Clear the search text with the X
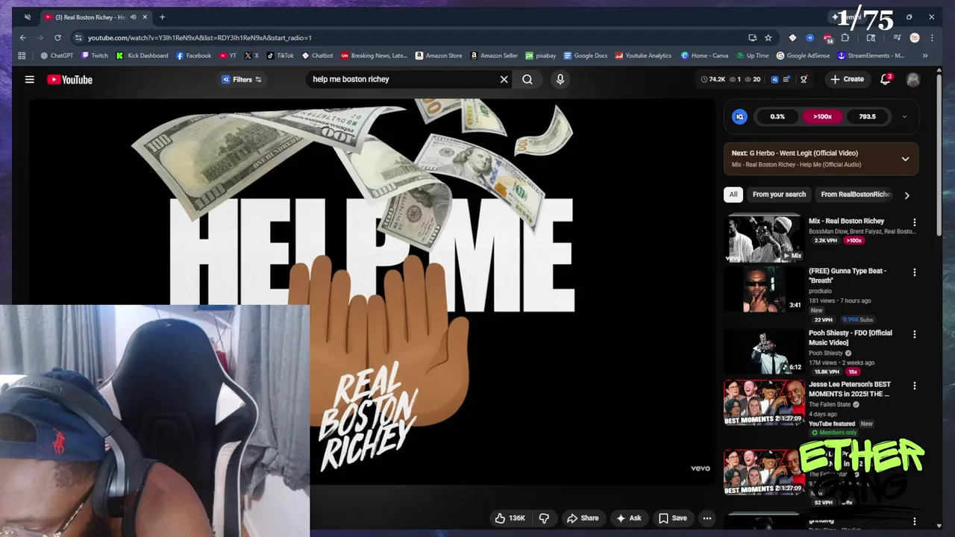 click(504, 79)
